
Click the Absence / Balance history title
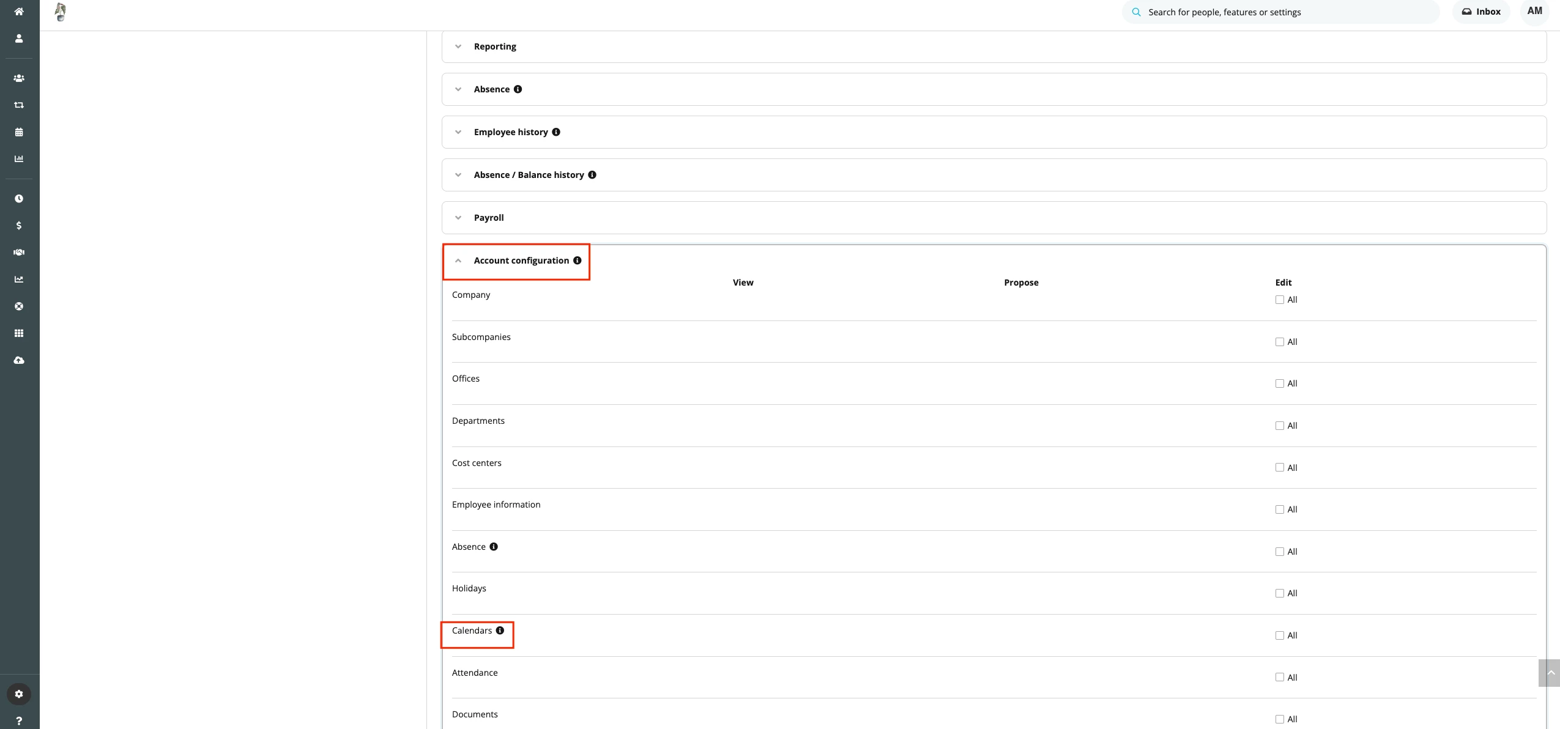coord(529,175)
